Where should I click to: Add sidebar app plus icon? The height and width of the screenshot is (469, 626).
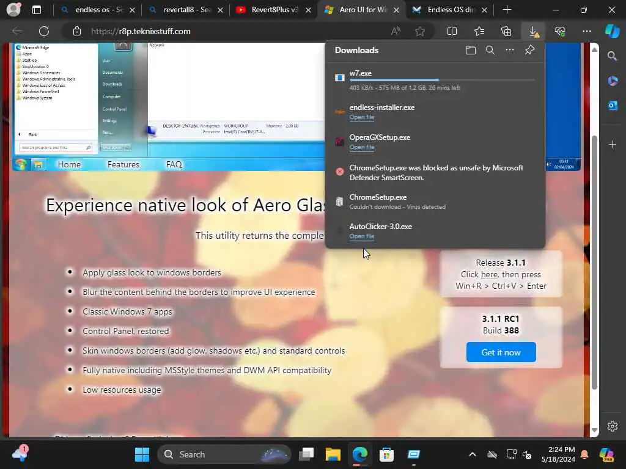pos(613,144)
